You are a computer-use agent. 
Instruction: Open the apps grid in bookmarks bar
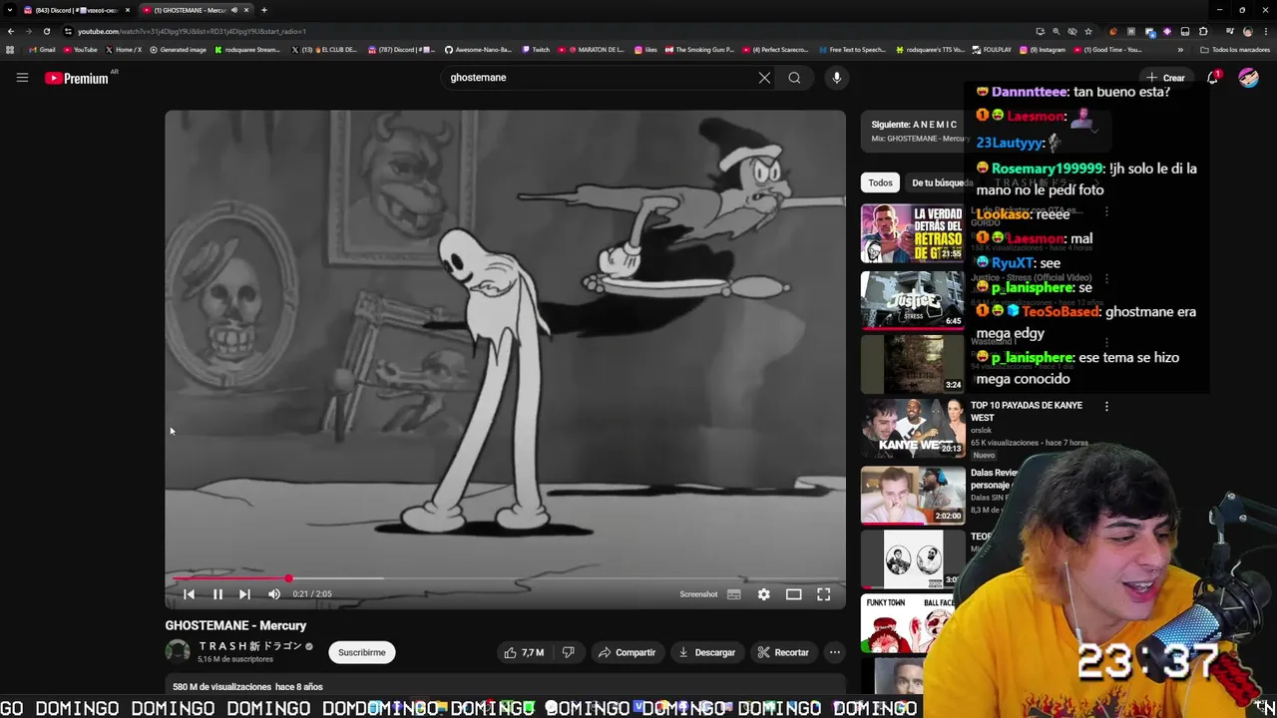[x=10, y=50]
